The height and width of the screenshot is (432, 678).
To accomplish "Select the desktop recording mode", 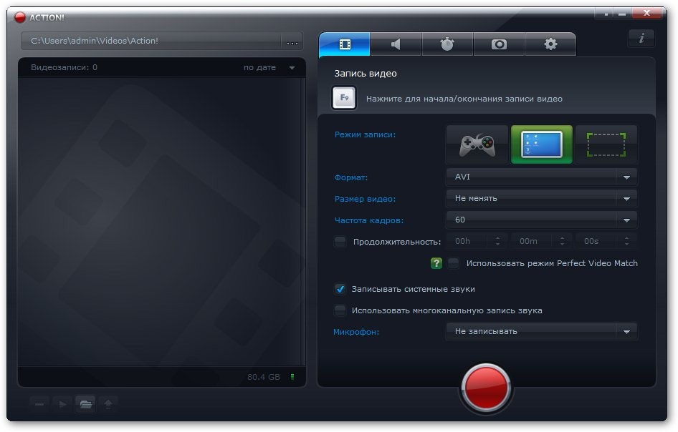I will pyautogui.click(x=542, y=145).
